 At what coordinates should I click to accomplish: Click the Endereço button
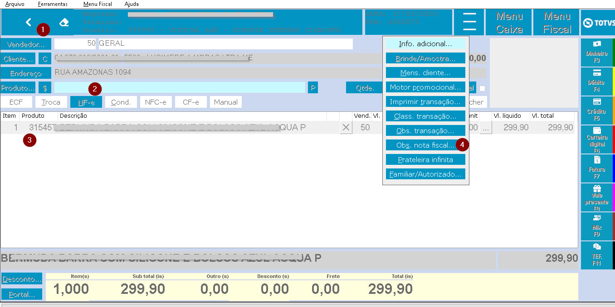pos(26,73)
